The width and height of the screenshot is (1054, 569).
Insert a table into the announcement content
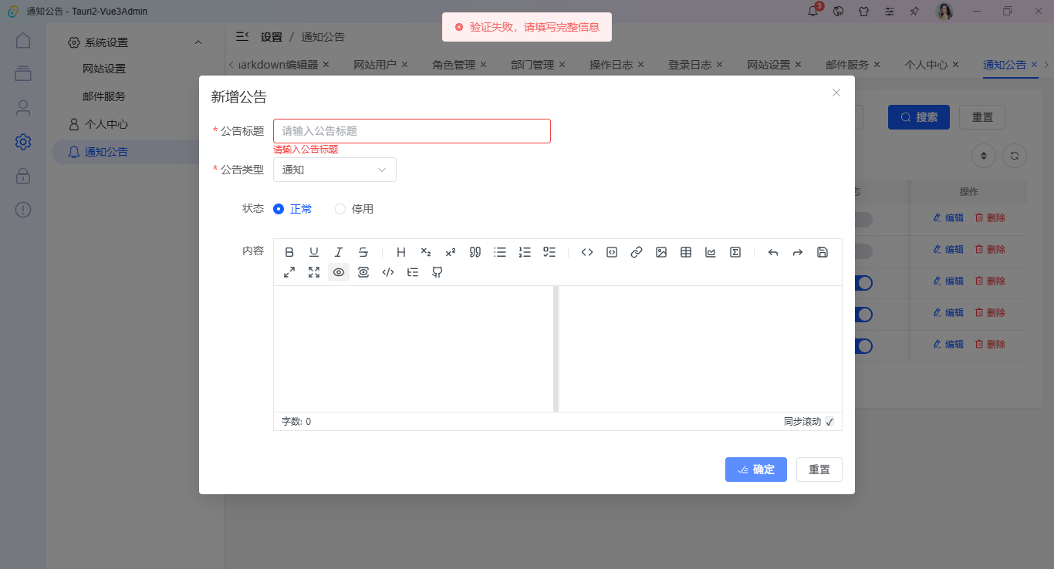click(x=686, y=252)
